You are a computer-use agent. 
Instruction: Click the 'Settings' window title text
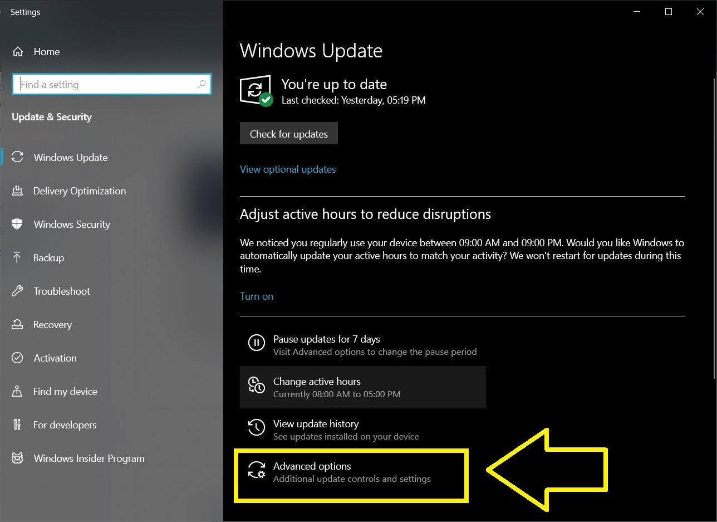pyautogui.click(x=25, y=12)
